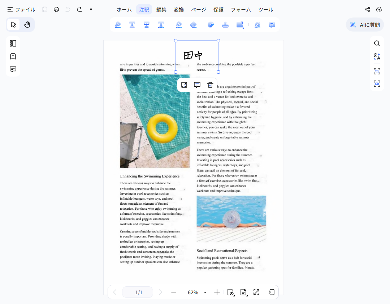The image size is (390, 304).
Task: Open the bookmarks panel in the left sidebar
Action: 13,56
